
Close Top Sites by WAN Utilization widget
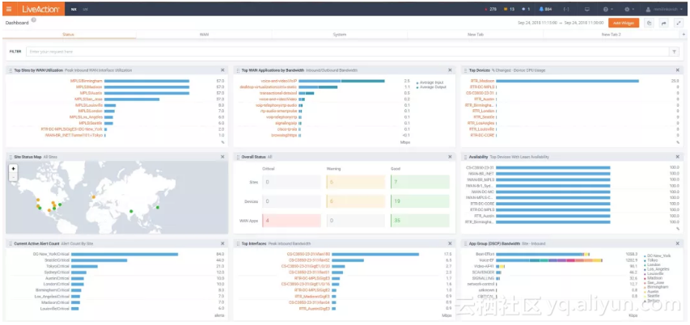(222, 70)
